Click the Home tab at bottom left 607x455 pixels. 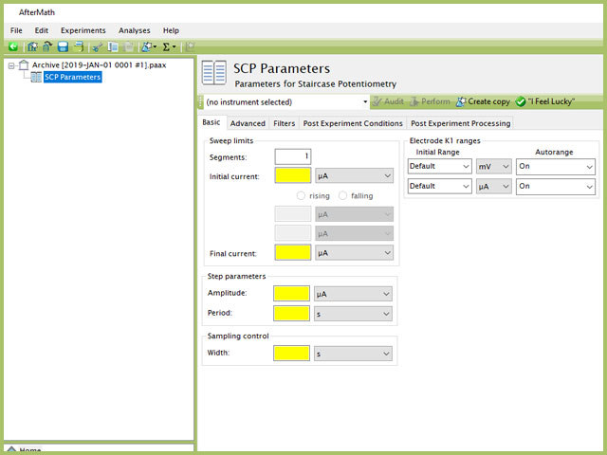[23, 449]
